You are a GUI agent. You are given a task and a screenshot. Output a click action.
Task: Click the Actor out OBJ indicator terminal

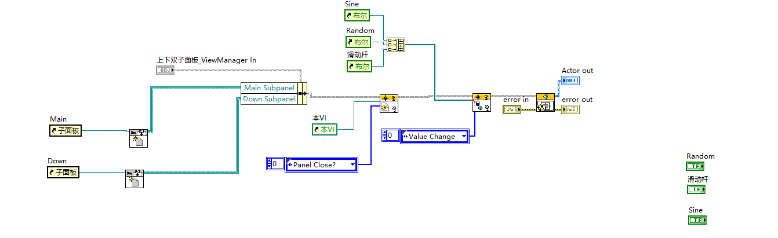[570, 80]
